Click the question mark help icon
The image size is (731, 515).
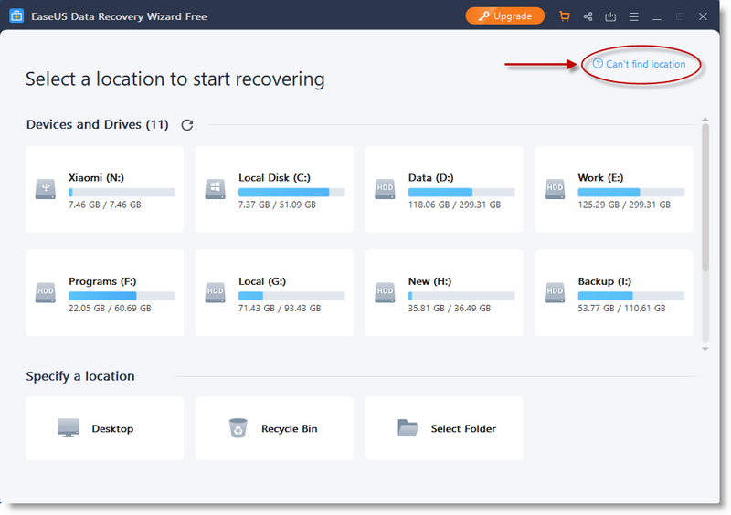click(598, 64)
